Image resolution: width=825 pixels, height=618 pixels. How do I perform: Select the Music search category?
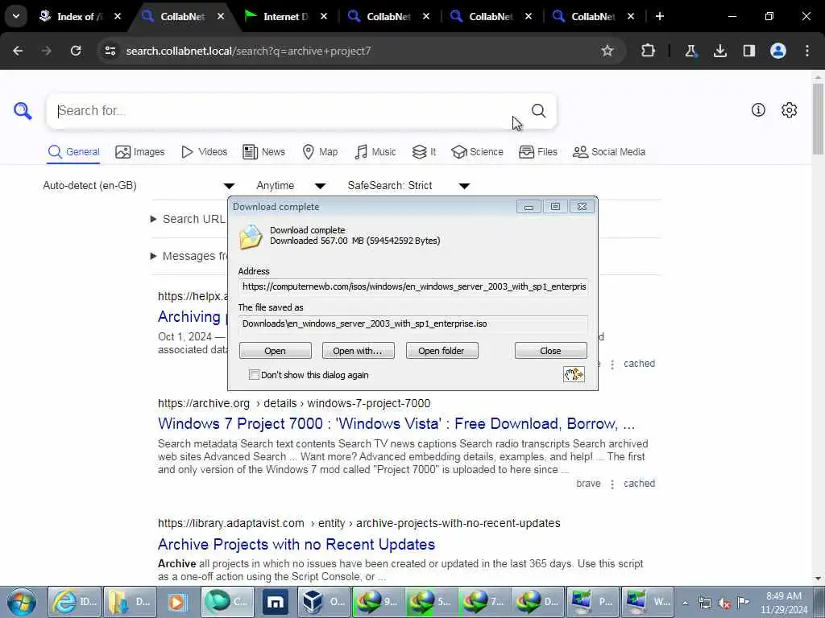click(375, 152)
